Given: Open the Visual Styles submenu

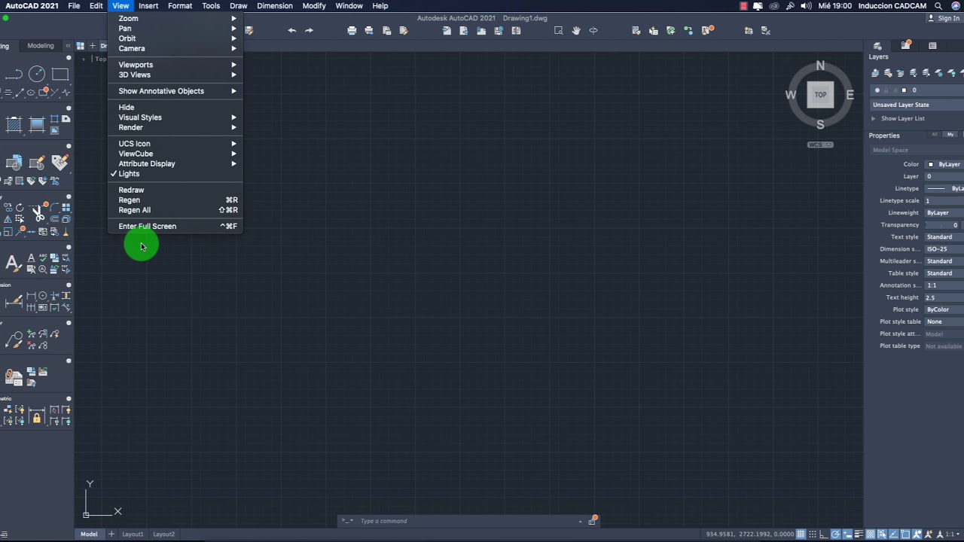Looking at the screenshot, I should click(140, 117).
